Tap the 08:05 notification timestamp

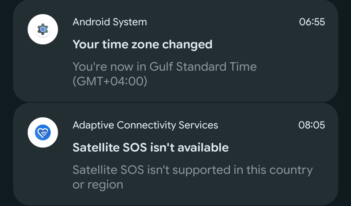click(x=311, y=125)
